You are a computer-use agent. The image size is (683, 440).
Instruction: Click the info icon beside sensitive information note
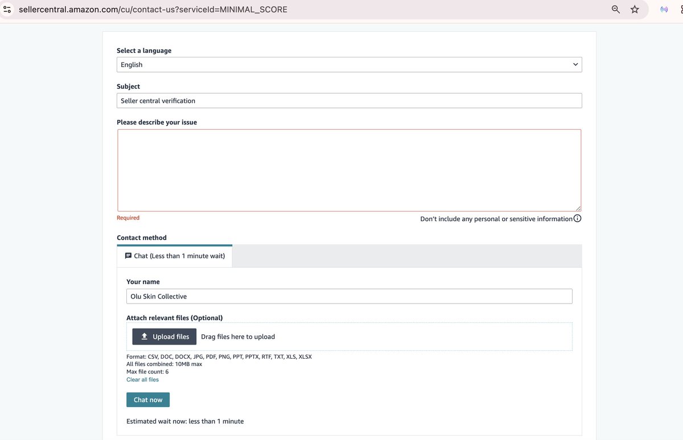(x=577, y=218)
